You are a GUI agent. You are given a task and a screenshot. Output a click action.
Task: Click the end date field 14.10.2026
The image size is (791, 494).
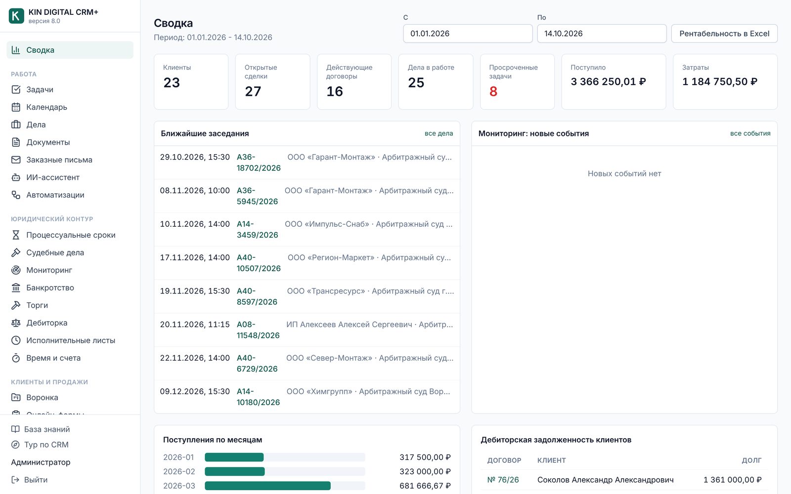(x=602, y=34)
